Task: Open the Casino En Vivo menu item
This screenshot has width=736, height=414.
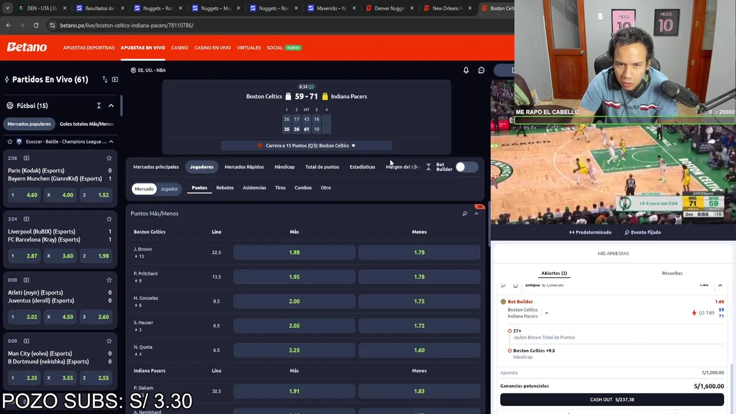Action: coord(212,48)
